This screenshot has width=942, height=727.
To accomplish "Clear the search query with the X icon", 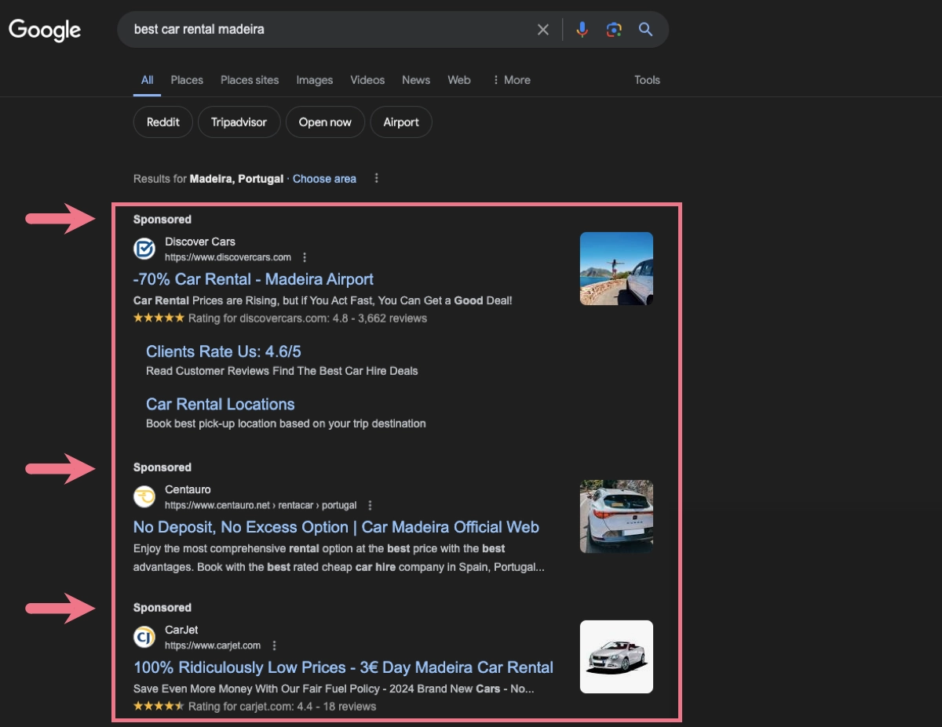I will 542,29.
